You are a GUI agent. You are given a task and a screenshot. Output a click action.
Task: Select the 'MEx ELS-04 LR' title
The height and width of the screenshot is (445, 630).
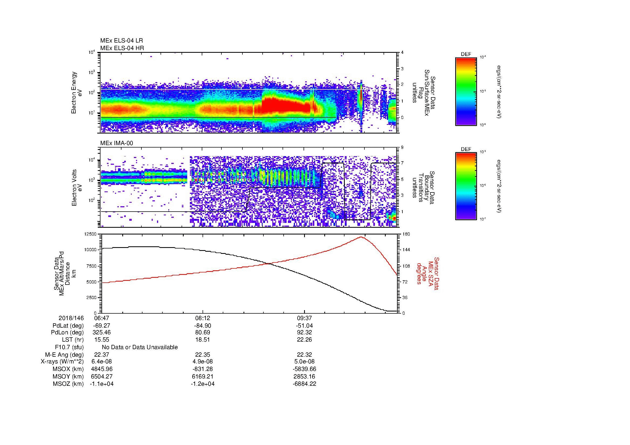pos(121,41)
